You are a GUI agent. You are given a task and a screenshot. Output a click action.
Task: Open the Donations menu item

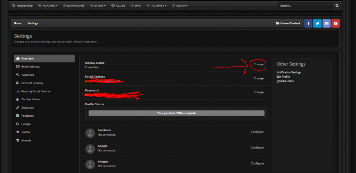74,6
